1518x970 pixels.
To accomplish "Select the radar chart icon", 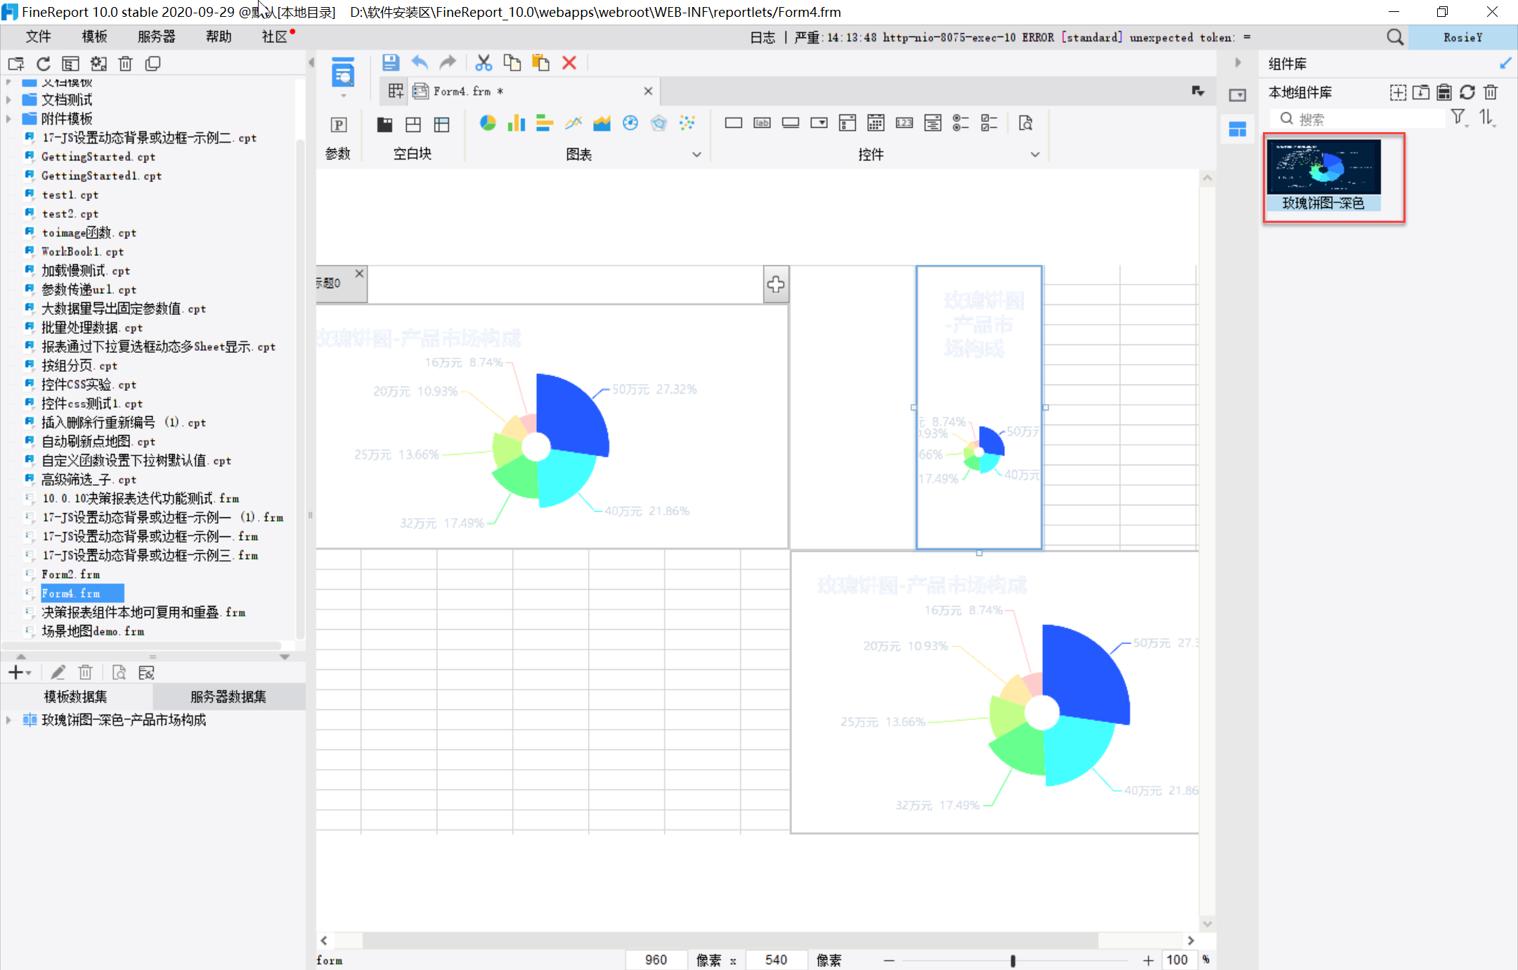I will (x=659, y=124).
